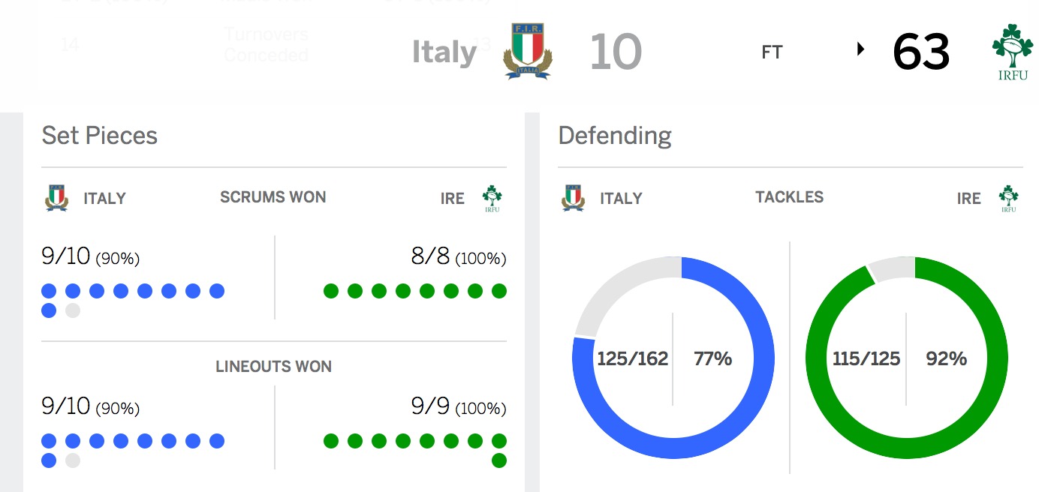Click the first blue Italy scrum dot
This screenshot has height=492, width=1039.
click(49, 291)
